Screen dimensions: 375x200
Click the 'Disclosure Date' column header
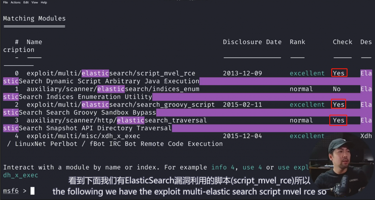coord(252,42)
